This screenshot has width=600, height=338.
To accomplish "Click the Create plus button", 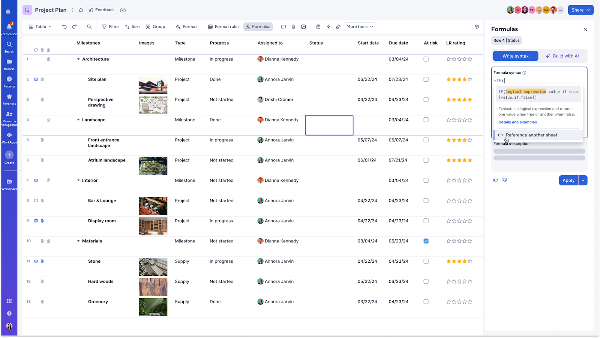I will tap(9, 155).
